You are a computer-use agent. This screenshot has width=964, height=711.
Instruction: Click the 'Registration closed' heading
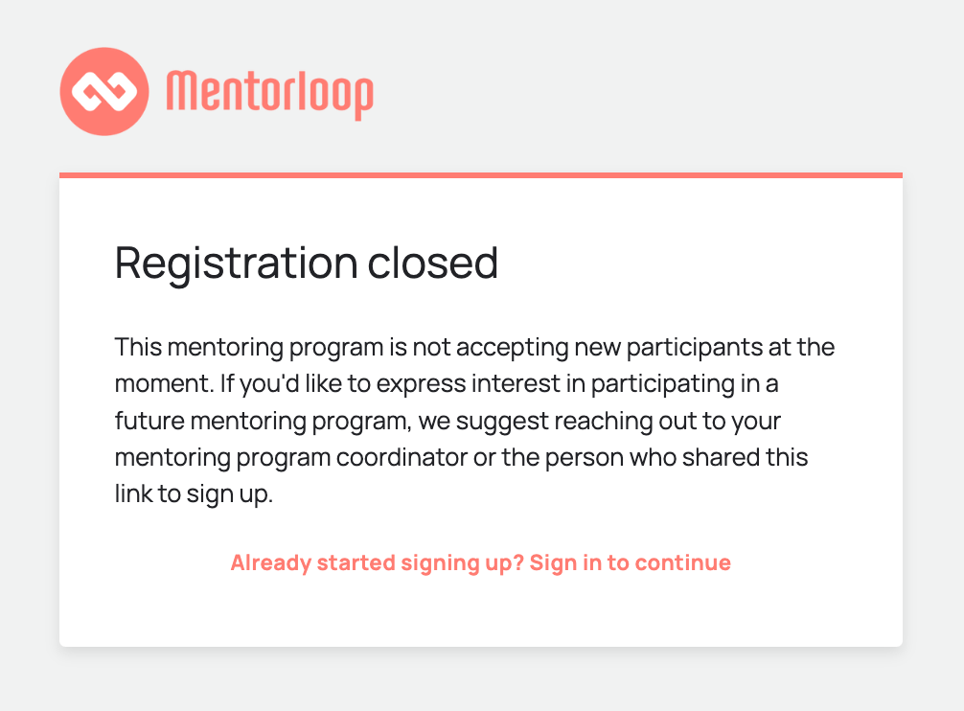(307, 263)
